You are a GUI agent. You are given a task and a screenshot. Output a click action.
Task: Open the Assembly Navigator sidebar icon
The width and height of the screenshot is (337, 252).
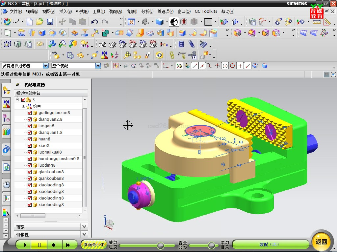click(x=6, y=90)
